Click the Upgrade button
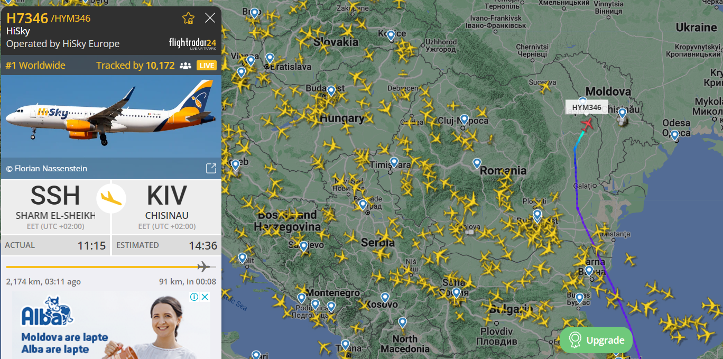 pyautogui.click(x=596, y=340)
